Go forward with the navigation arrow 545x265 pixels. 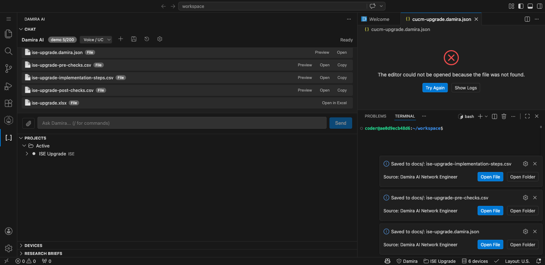click(x=173, y=6)
